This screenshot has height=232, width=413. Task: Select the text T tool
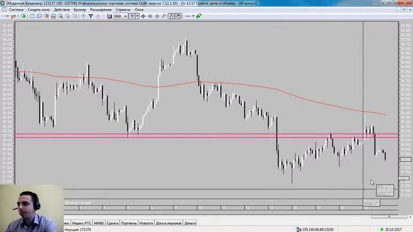(90, 16)
